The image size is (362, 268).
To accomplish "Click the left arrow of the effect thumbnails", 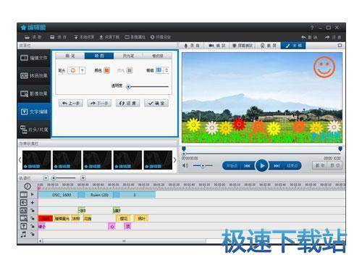I will tap(20, 160).
